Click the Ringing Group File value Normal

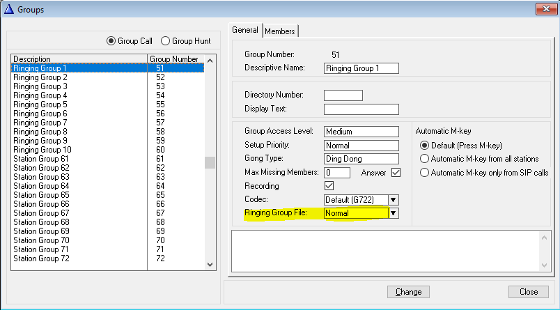[x=356, y=213]
